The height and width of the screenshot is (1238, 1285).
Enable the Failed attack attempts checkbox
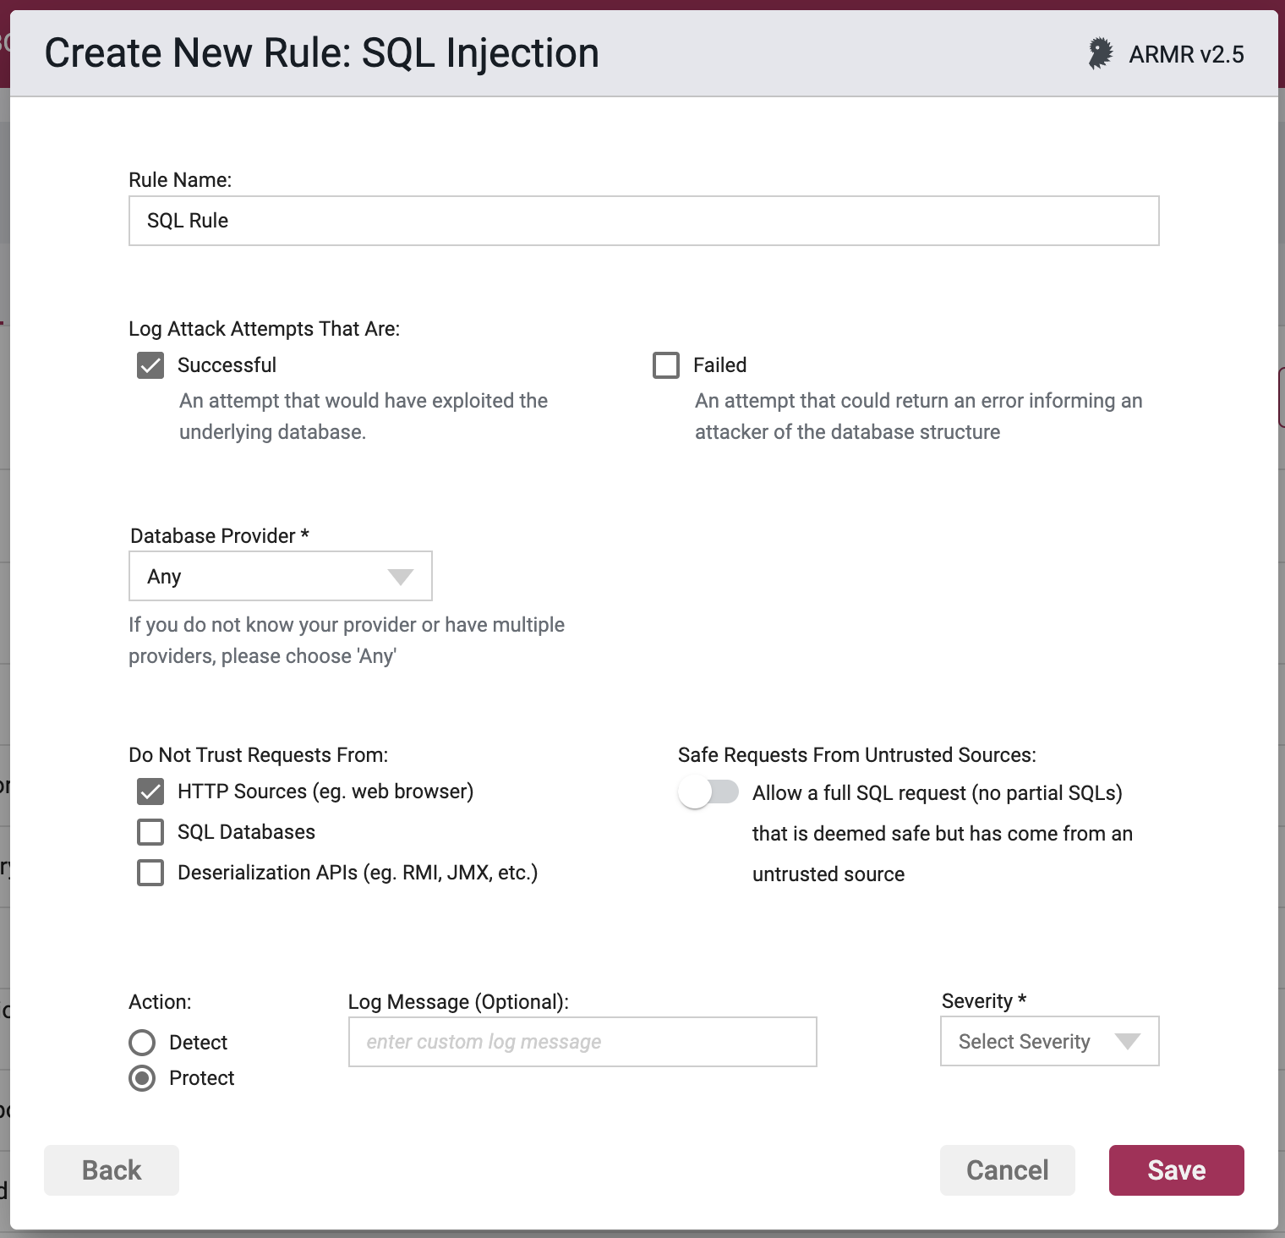[x=666, y=365]
